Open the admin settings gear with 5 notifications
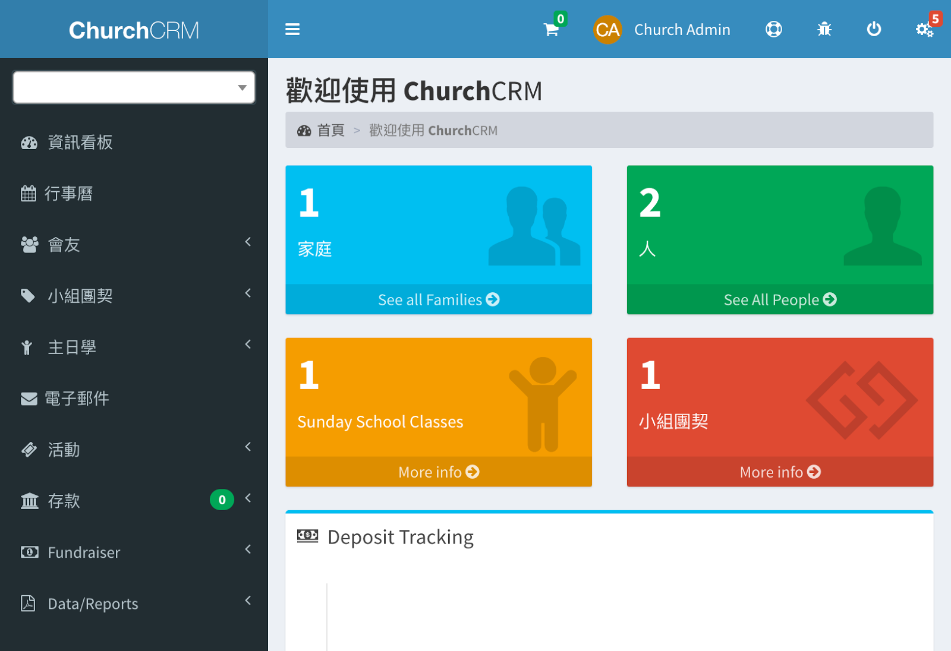The width and height of the screenshot is (951, 651). coord(924,29)
